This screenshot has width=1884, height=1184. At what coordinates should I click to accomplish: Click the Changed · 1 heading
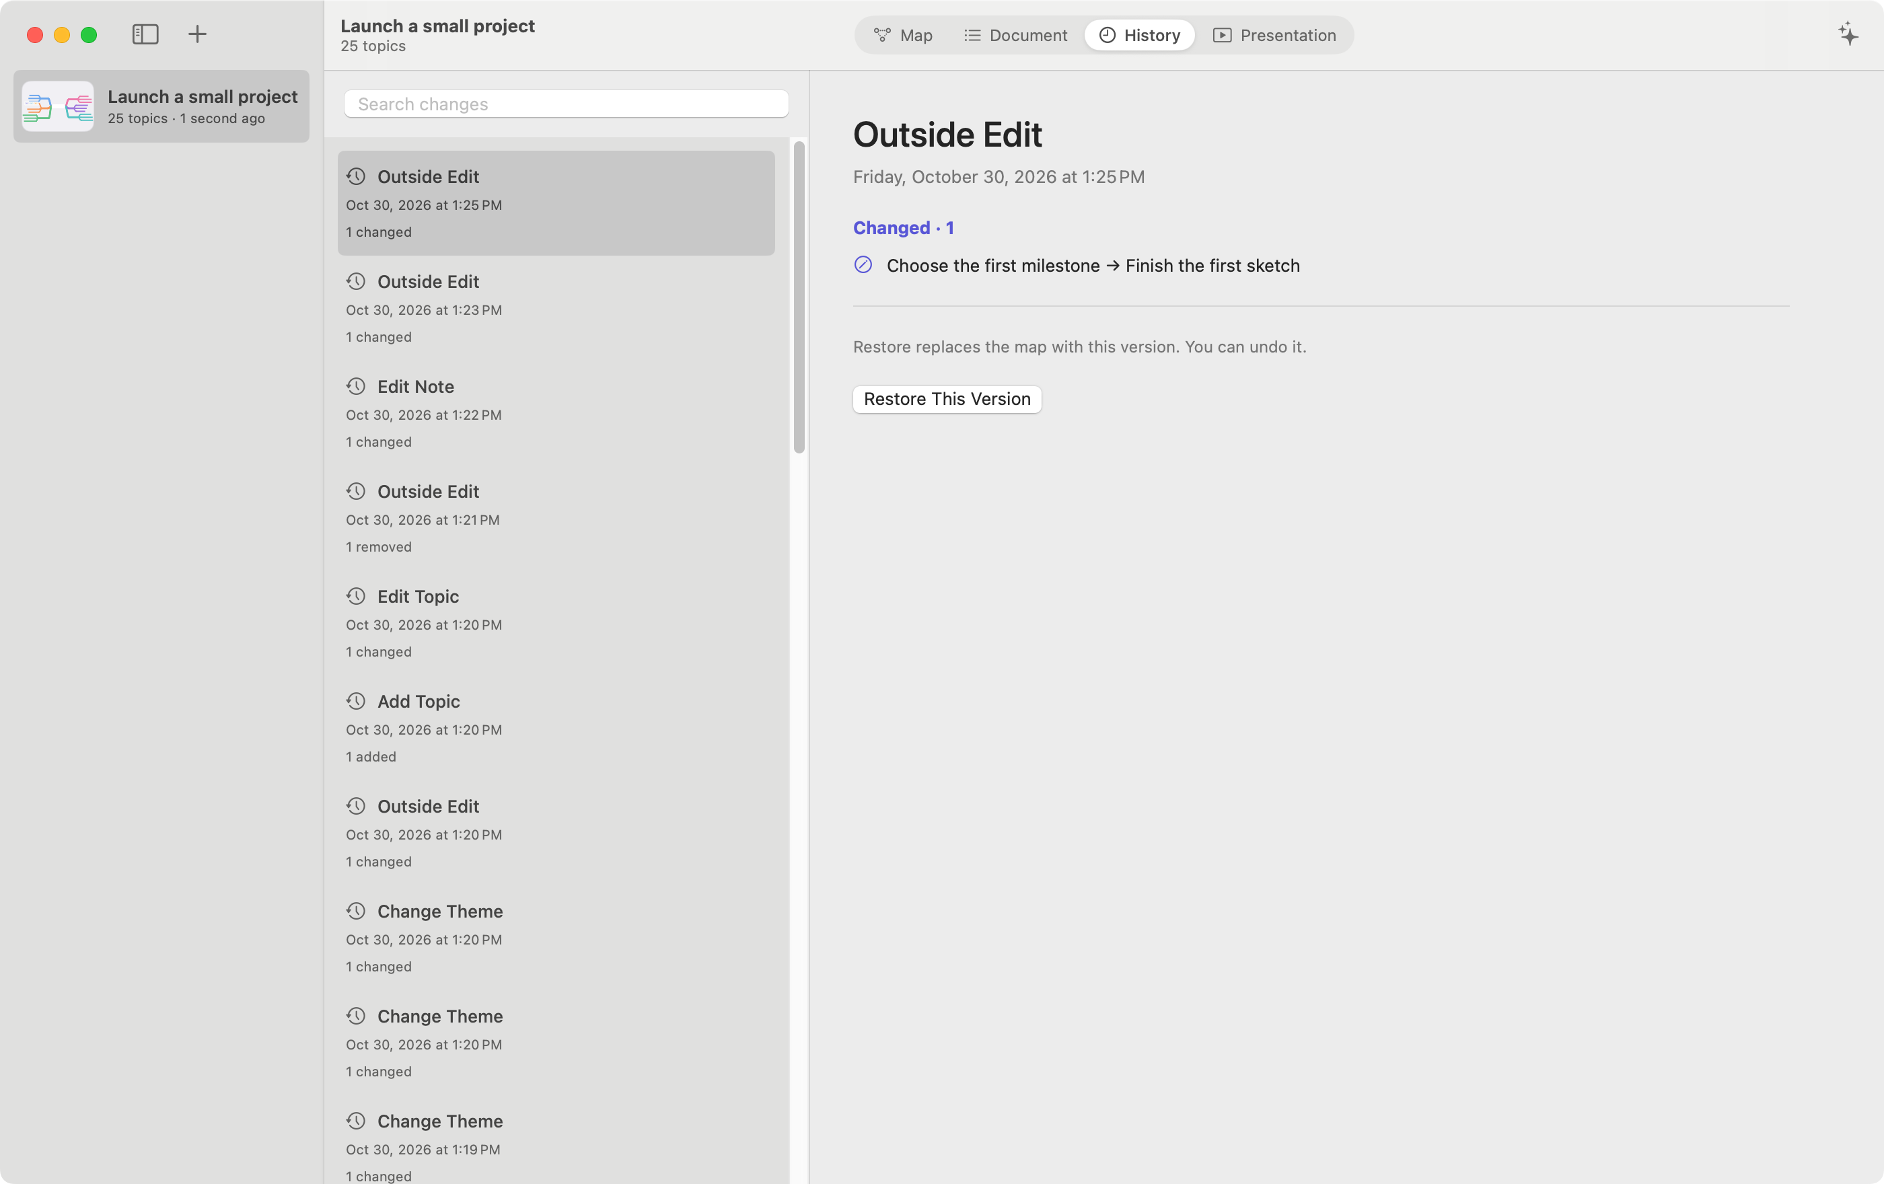click(903, 227)
